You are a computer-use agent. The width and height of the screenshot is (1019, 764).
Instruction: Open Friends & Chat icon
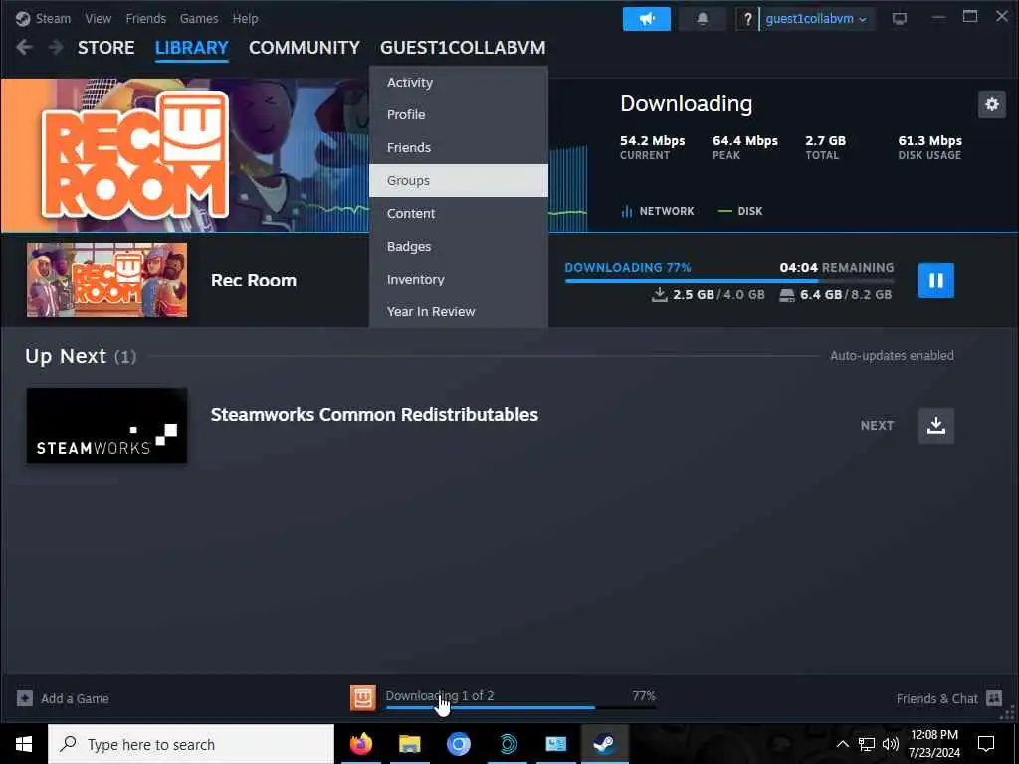point(994,698)
